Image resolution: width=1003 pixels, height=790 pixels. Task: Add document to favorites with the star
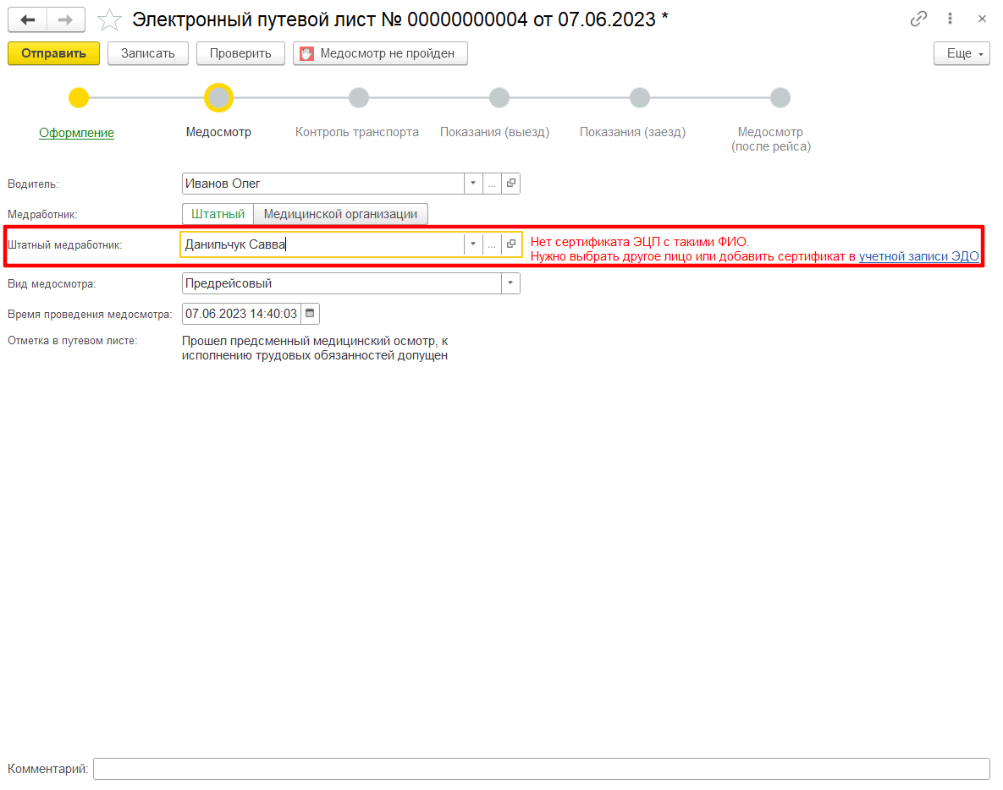point(109,19)
